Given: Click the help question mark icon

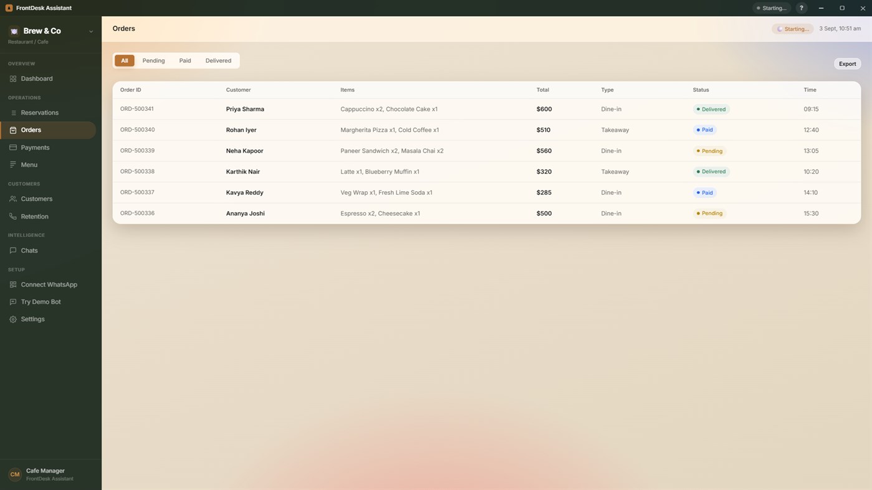Looking at the screenshot, I should click(802, 8).
